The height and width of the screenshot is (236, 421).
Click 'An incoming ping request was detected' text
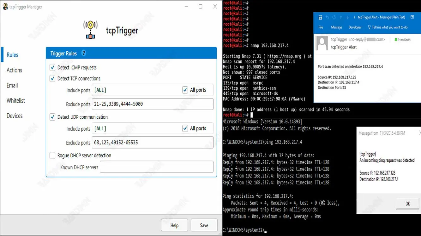387,160
